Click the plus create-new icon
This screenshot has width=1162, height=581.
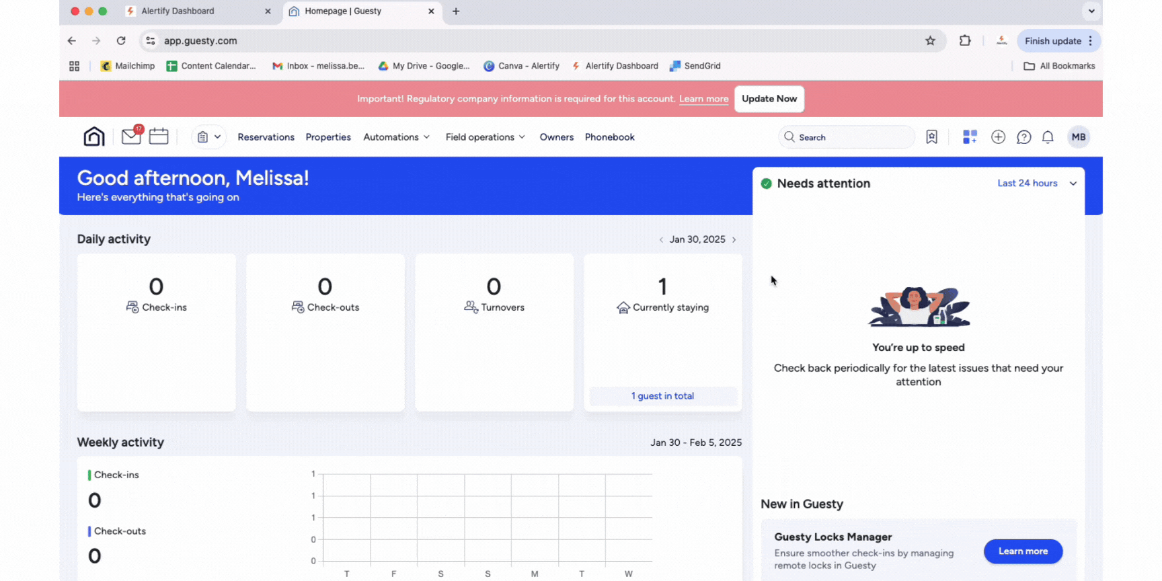[998, 137]
